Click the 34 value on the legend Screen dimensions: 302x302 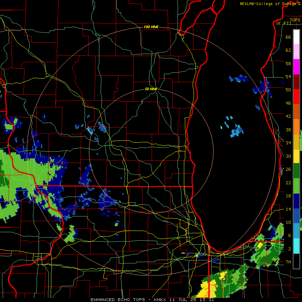[288, 143]
